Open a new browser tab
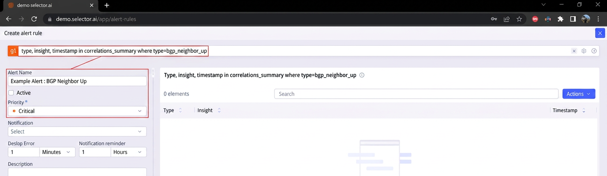The image size is (607, 176). (107, 5)
